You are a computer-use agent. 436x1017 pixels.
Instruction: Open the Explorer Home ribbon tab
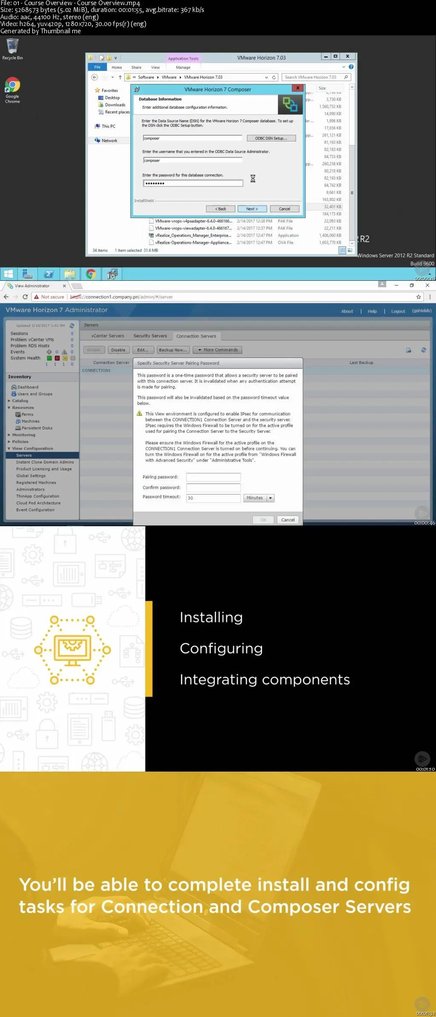click(117, 67)
